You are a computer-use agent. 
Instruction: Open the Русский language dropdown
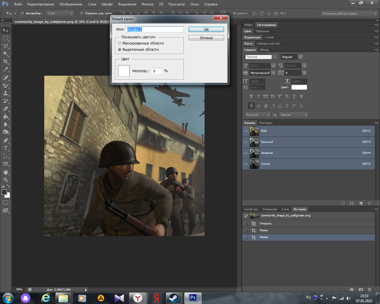258,115
